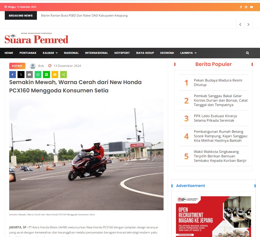Screen dimensions: 260x237
Task: Open the Nasional section
Action: pyautogui.click(x=71, y=53)
